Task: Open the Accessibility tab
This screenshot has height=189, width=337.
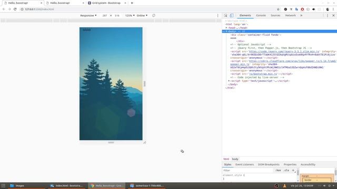Action: [308, 164]
